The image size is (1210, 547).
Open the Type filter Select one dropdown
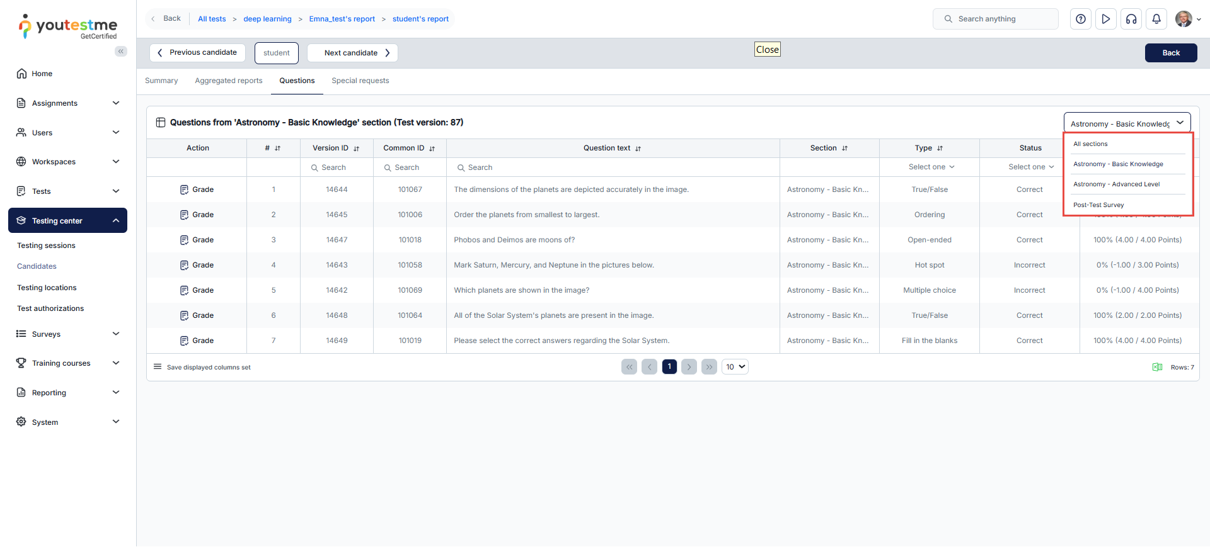click(931, 167)
